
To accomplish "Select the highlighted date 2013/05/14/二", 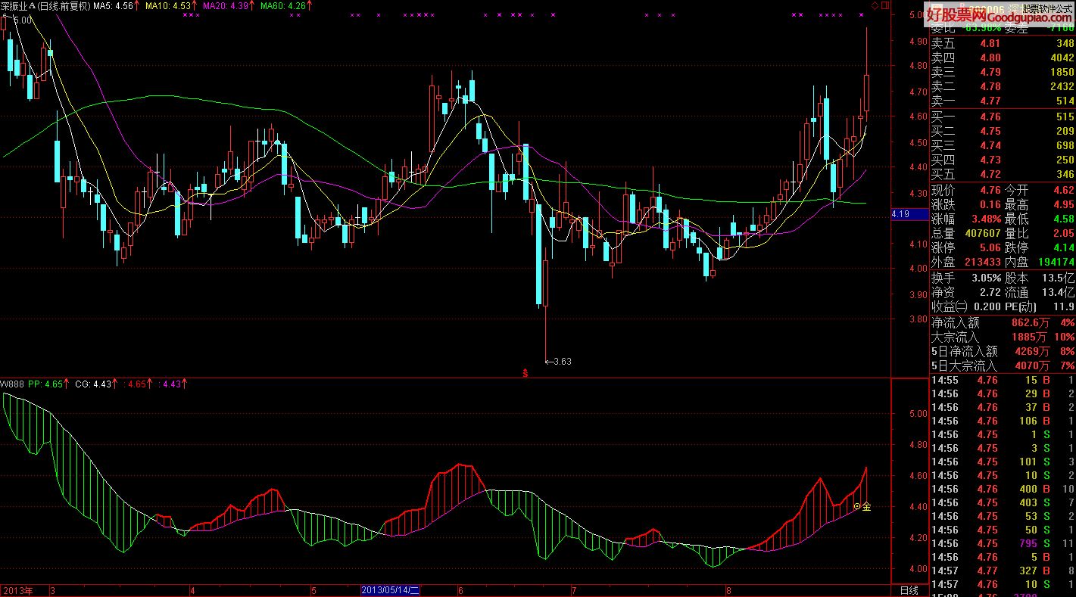I will pyautogui.click(x=390, y=590).
